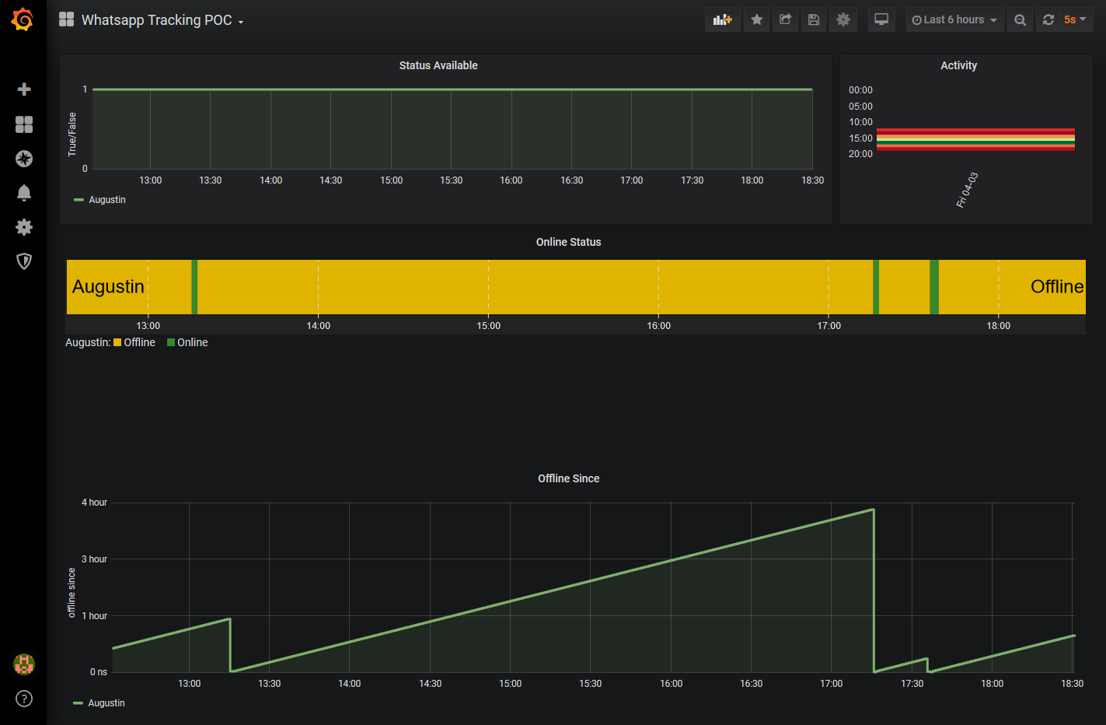
Task: Click the Add panel toolbar icon
Action: tap(722, 20)
